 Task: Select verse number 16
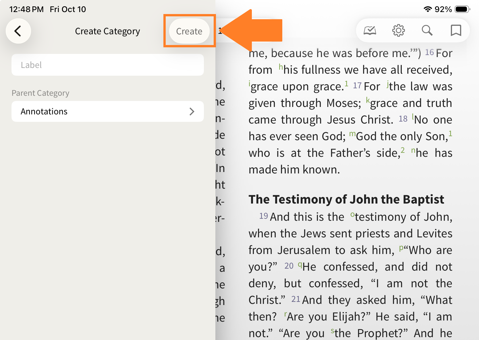tap(429, 52)
